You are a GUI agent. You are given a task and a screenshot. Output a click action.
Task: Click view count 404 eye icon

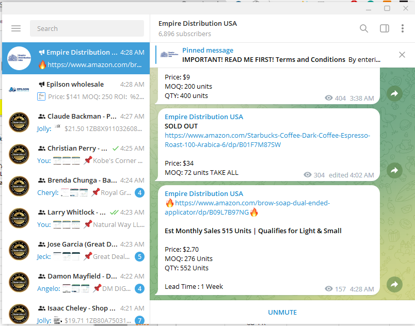click(329, 98)
